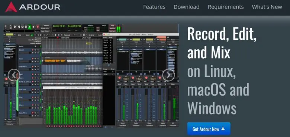290x137 pixels.
Task: Click the green Play transport button in the screenshot
Action: pyautogui.click(x=30, y=27)
